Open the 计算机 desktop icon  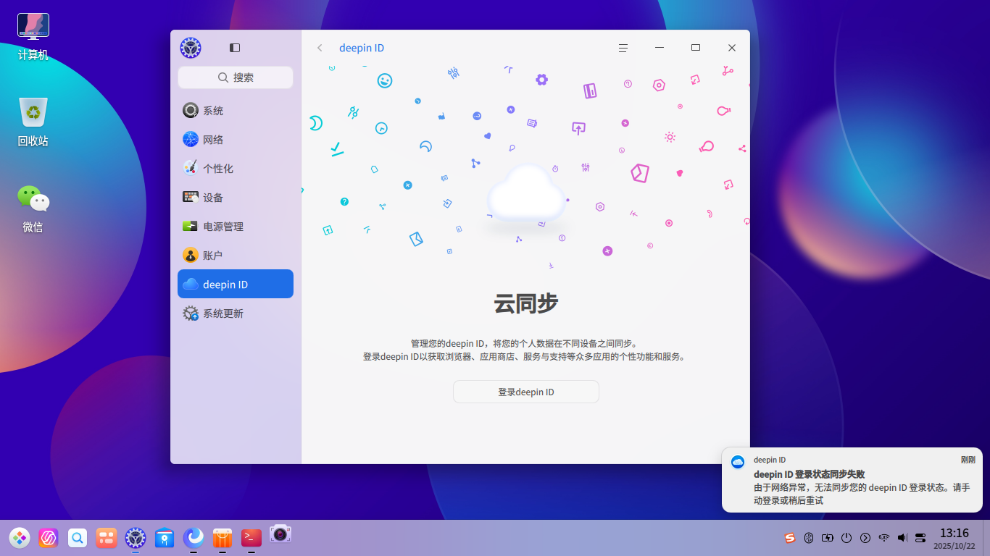(33, 37)
